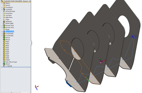Click the Weldment feature icon
Screen dimensions: 142x93
click(x=4, y=21)
